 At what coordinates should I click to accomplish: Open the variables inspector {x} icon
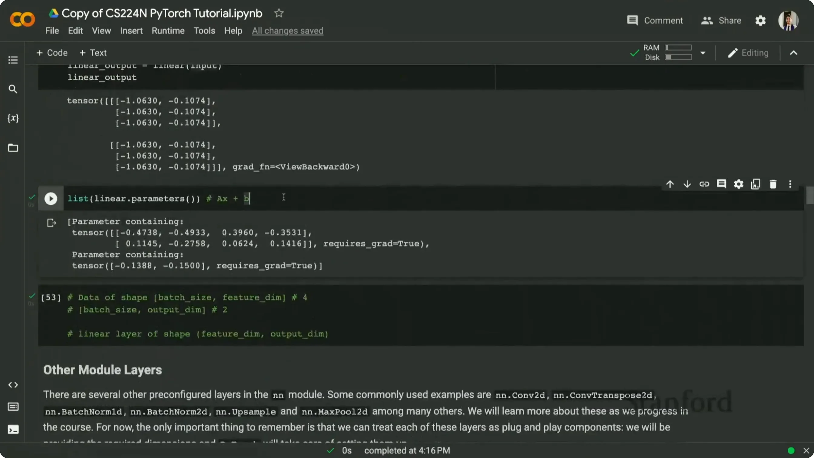coord(13,118)
